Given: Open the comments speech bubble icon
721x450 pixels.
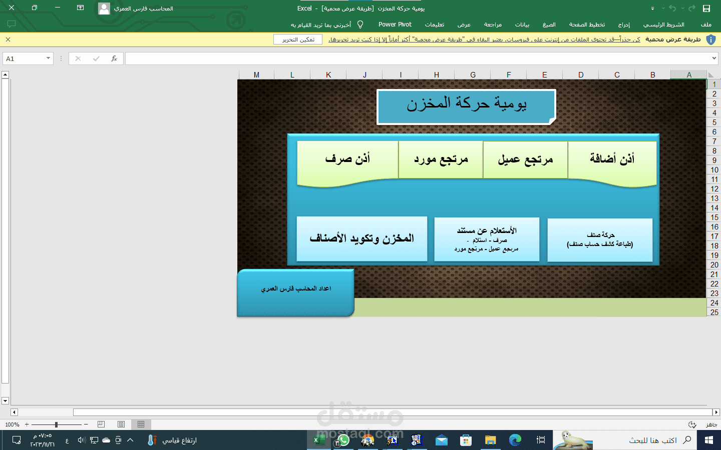Looking at the screenshot, I should coord(12,24).
